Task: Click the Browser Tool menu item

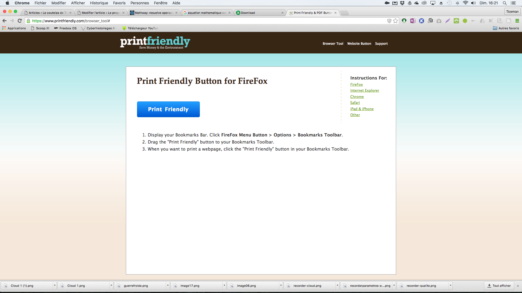Action: pos(333,43)
